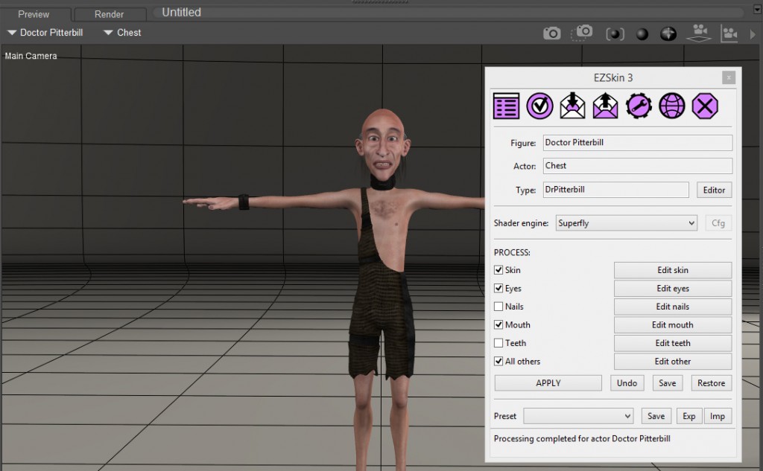Click the envelope with up arrow icon
Screen dimensions: 763x471
point(605,106)
